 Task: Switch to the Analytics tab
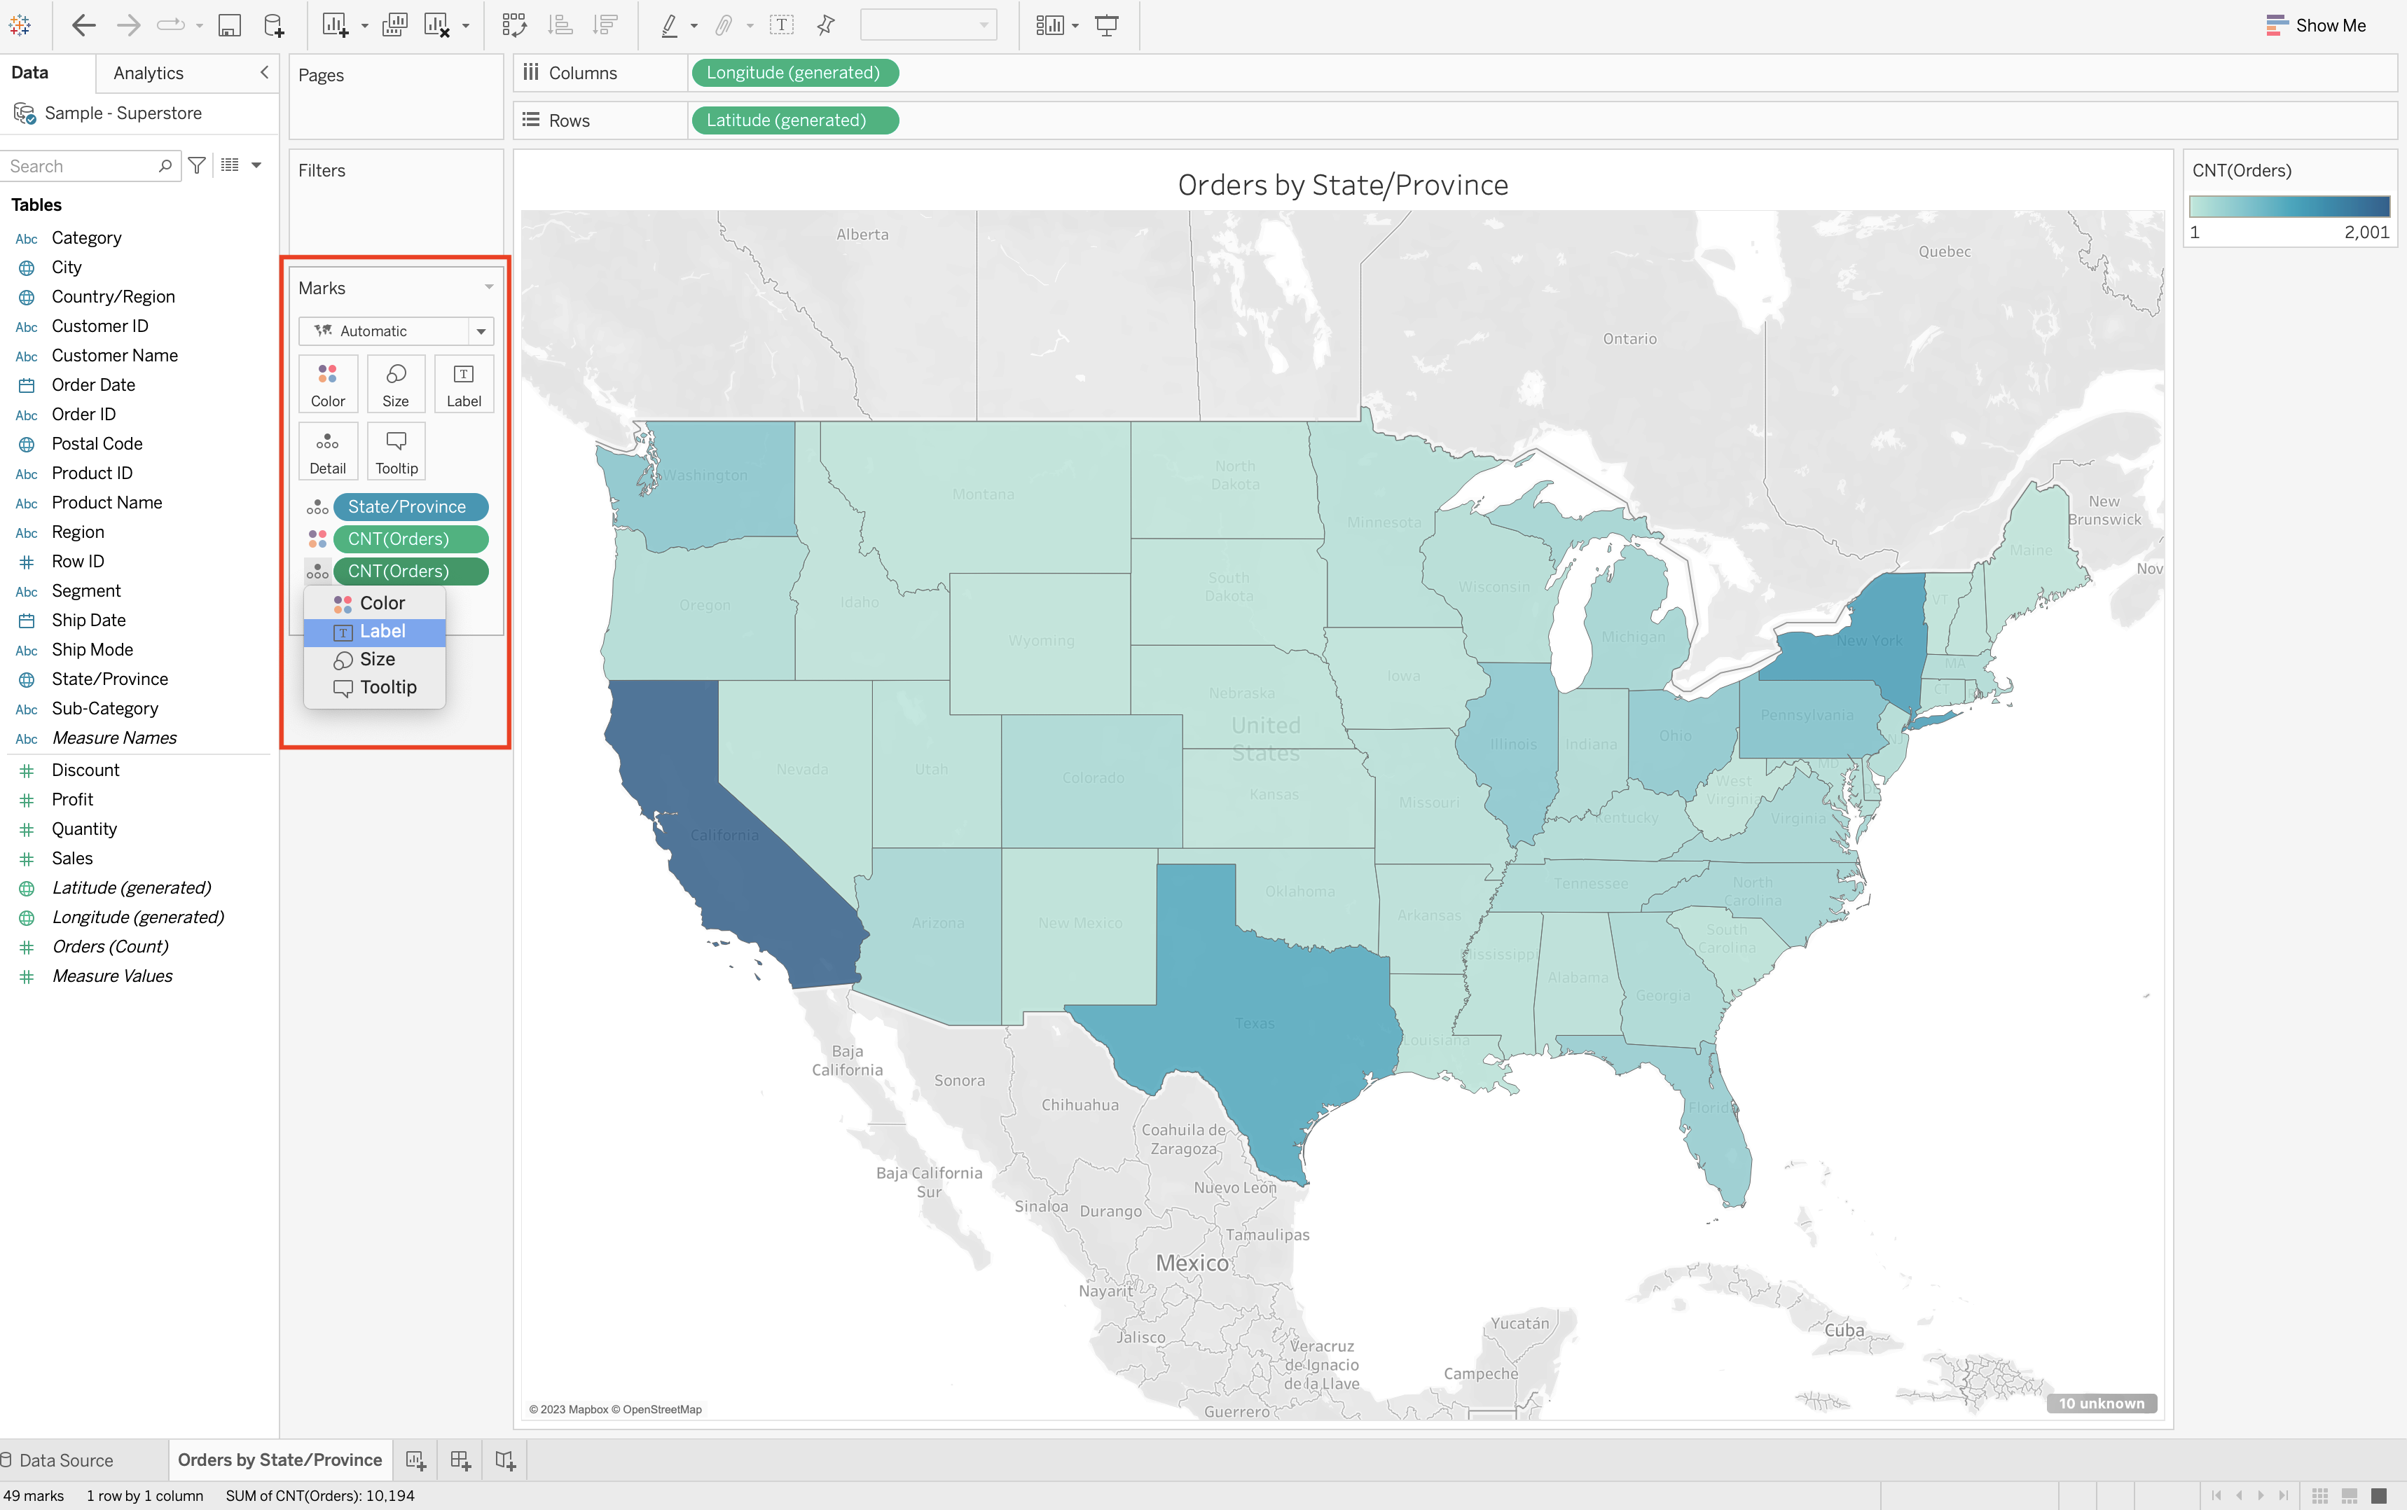click(148, 72)
